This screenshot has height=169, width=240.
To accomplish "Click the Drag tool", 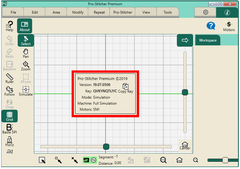I will (x=10, y=104).
